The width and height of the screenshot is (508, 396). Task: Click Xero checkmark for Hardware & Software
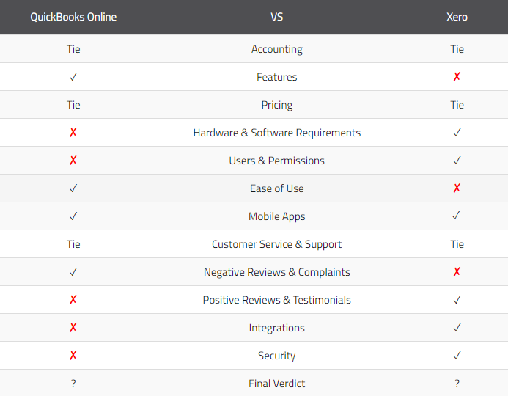click(x=457, y=133)
